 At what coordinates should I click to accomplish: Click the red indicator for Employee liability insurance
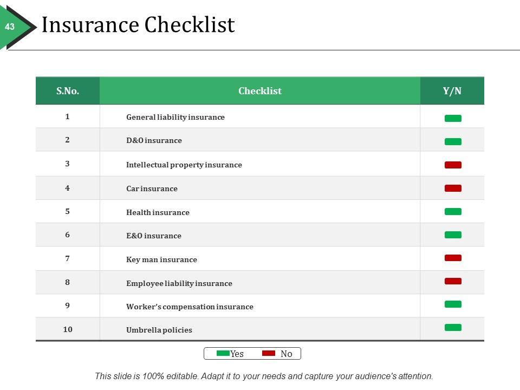tap(453, 281)
